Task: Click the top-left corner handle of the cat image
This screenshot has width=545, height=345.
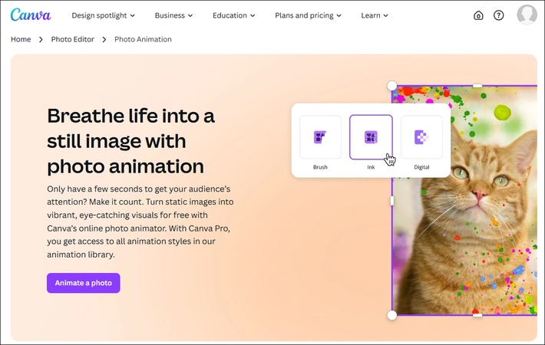Action: (x=392, y=85)
